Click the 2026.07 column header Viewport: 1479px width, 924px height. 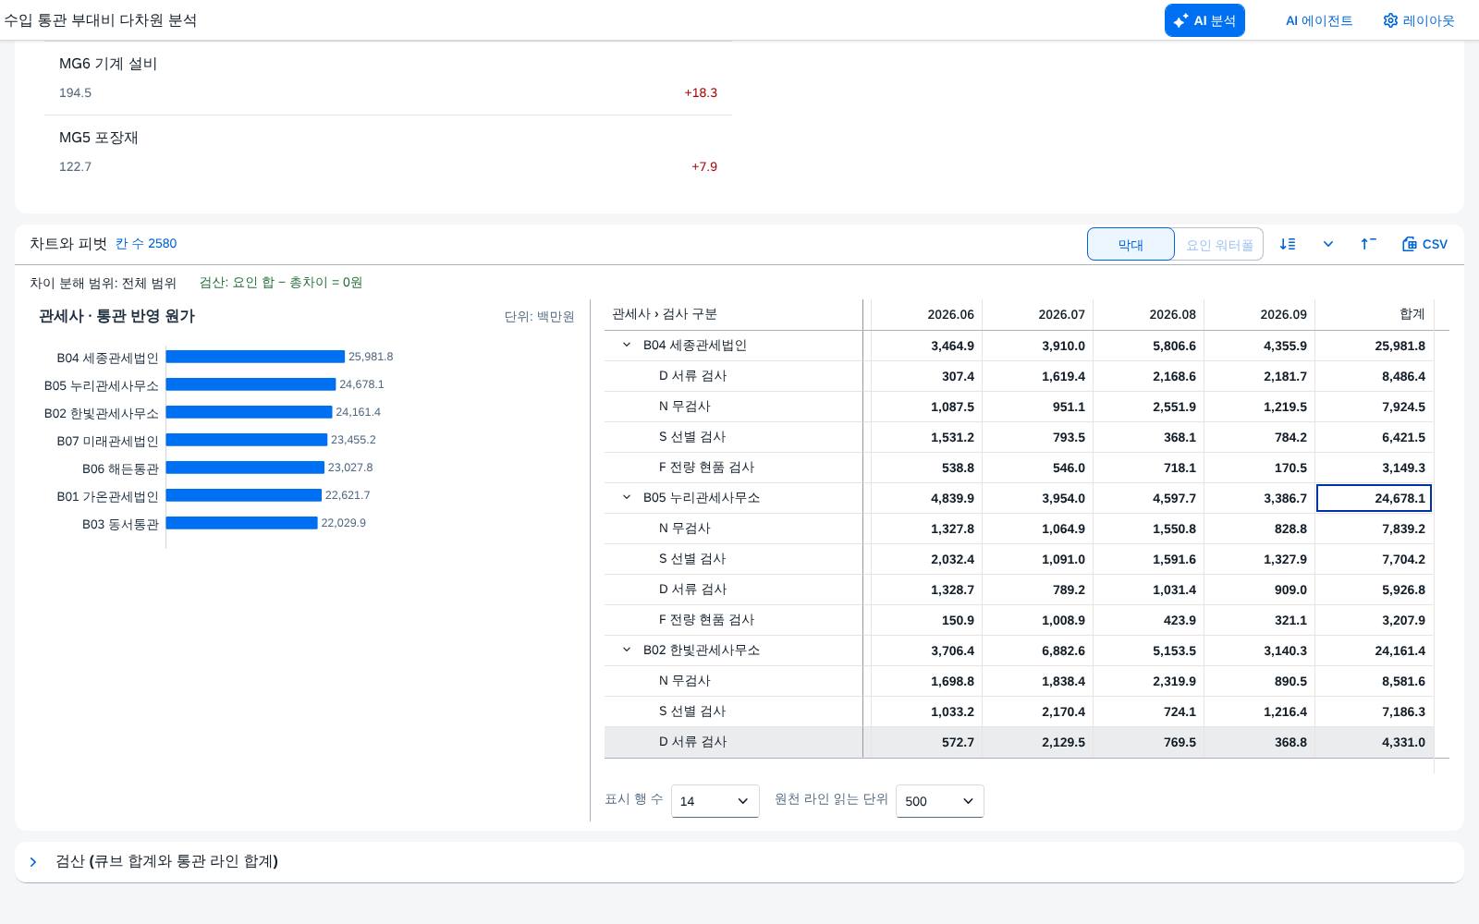click(1037, 314)
